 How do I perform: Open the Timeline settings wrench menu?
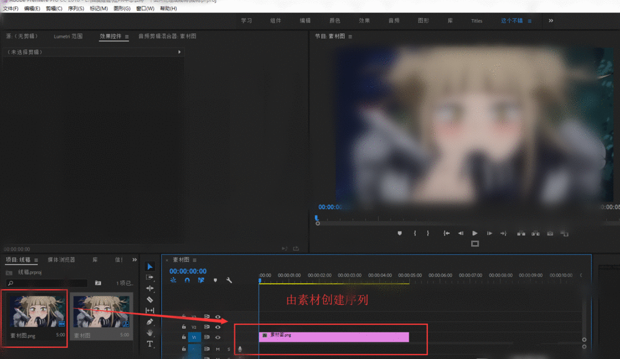(x=229, y=280)
